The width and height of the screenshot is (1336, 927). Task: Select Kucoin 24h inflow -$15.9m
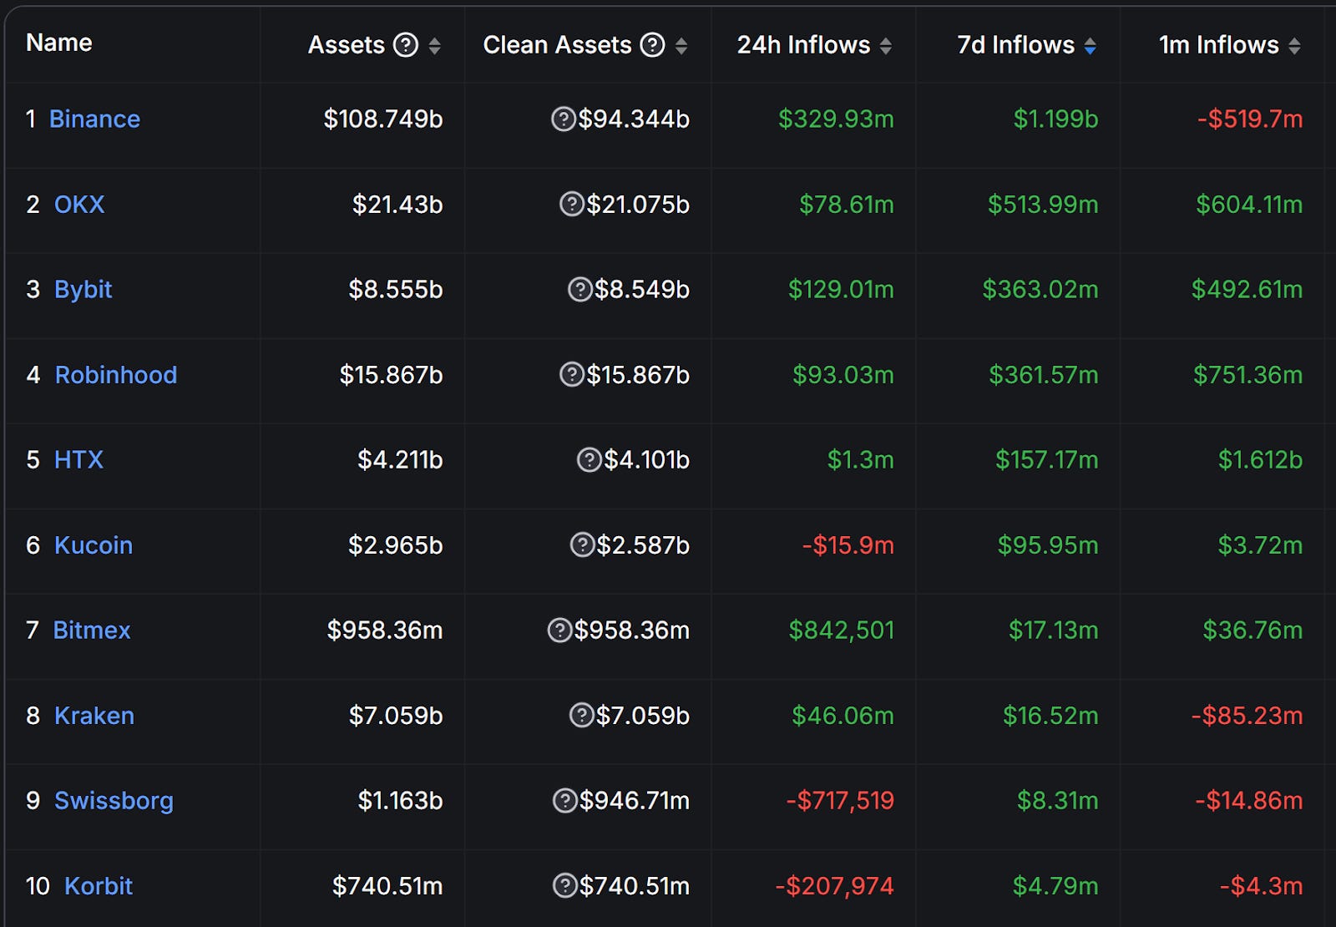coord(848,545)
